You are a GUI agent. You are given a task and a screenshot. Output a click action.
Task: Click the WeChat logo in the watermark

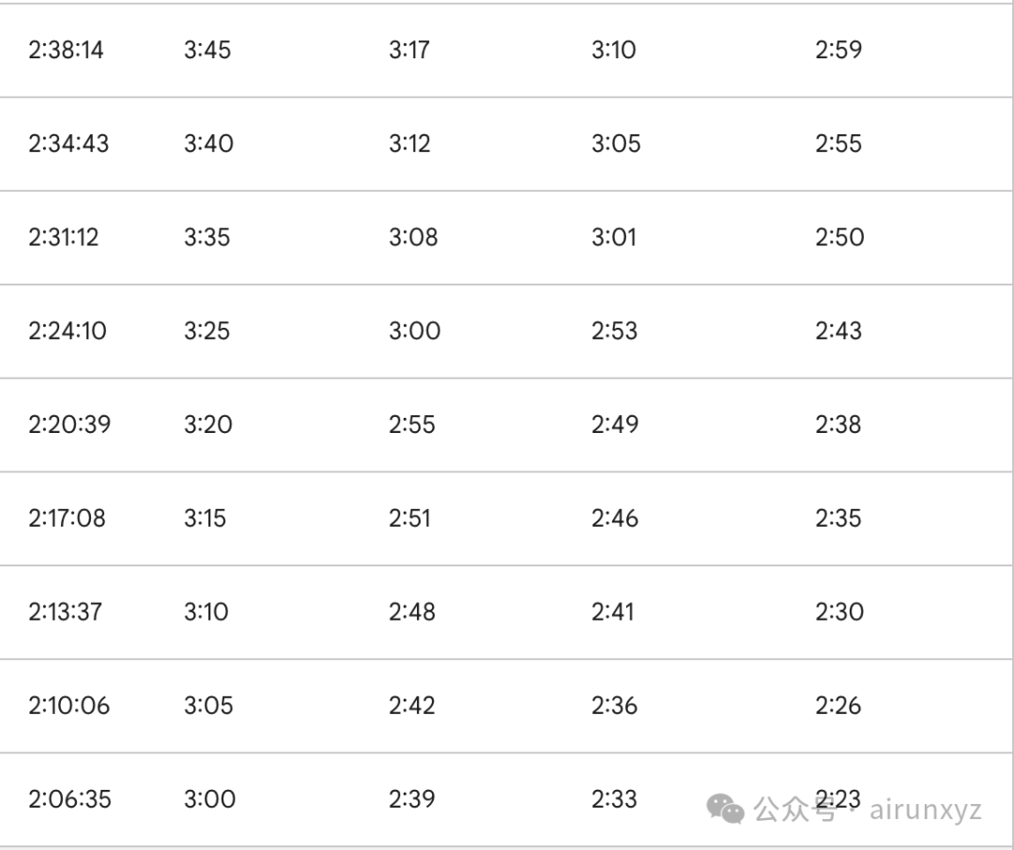pos(726,808)
